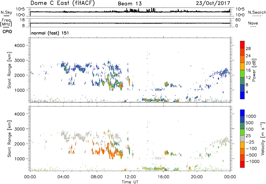Click the '28' power colorbar tick
Image resolution: width=266 pixels, height=184 pixels.
click(x=248, y=48)
